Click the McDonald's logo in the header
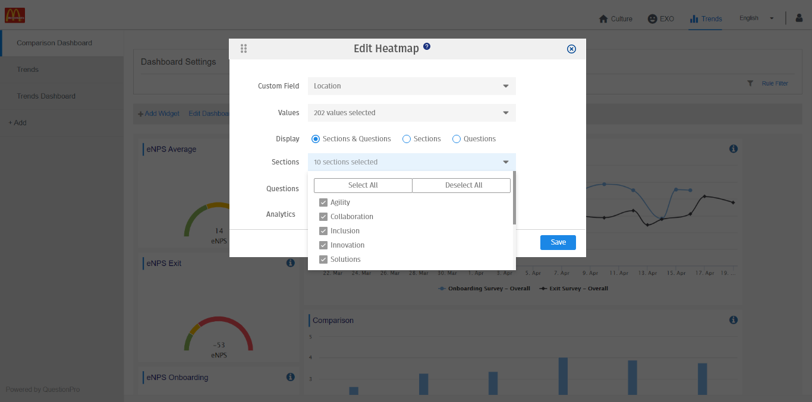Screen dimensions: 812x402 tap(15, 15)
